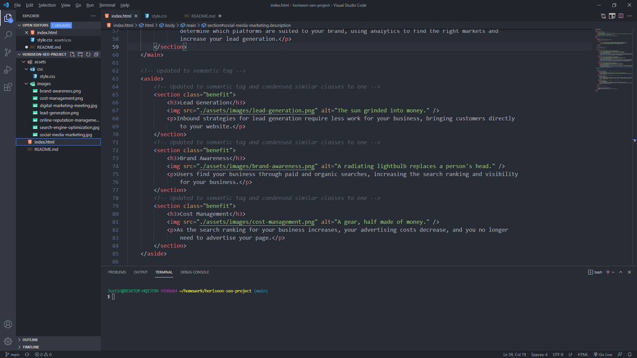Collapse the assets folder
Image resolution: width=637 pixels, height=358 pixels.
point(23,62)
